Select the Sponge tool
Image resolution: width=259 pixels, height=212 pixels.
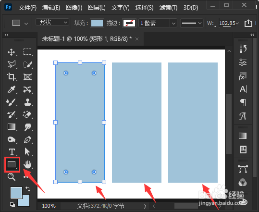[x=12, y=140]
